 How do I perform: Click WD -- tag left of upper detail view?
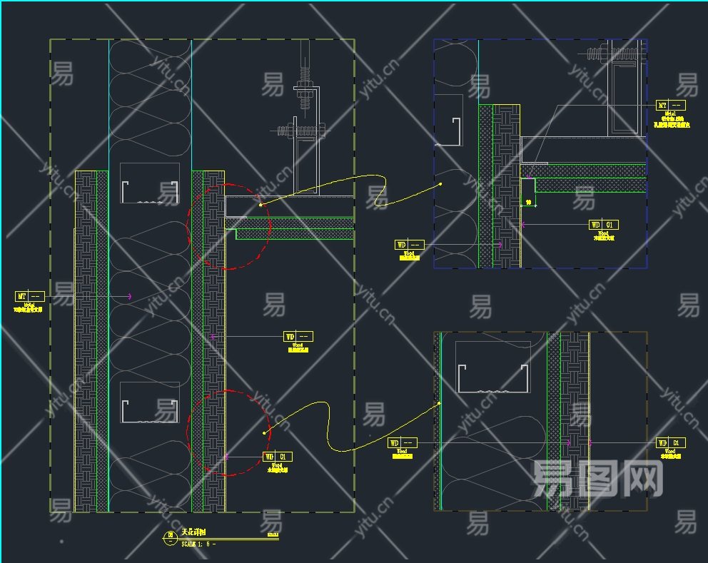(x=410, y=245)
